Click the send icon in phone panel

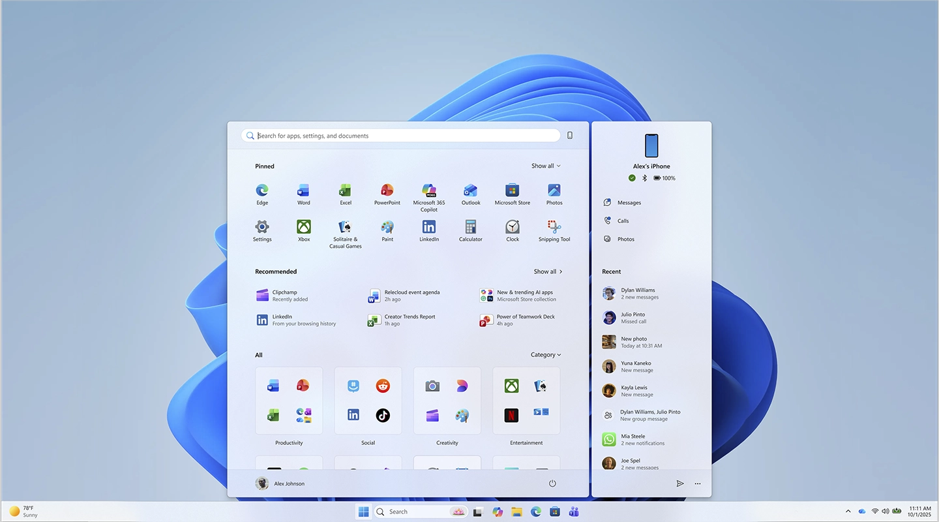(680, 484)
